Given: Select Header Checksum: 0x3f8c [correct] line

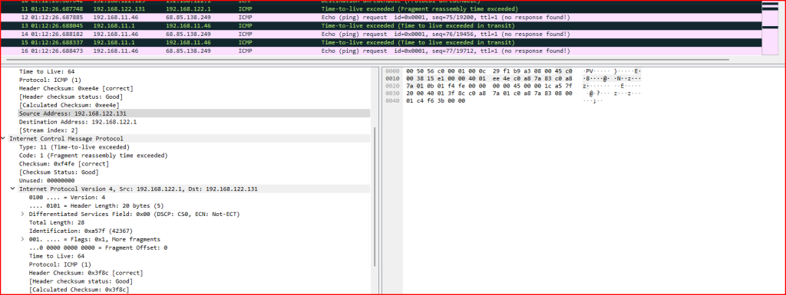Looking at the screenshot, I should pyautogui.click(x=86, y=273).
